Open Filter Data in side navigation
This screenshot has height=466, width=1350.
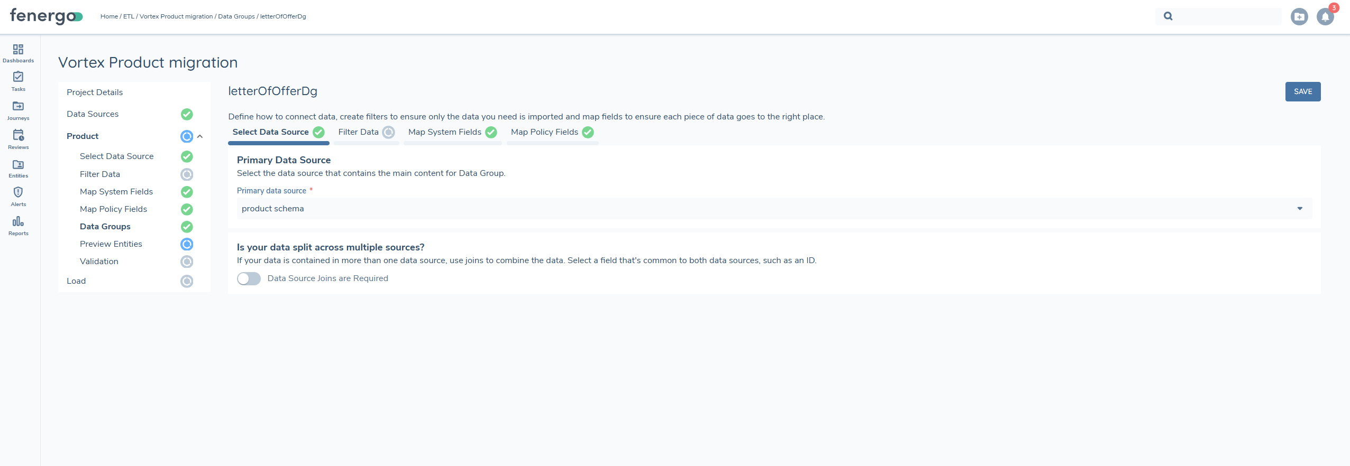pos(100,174)
